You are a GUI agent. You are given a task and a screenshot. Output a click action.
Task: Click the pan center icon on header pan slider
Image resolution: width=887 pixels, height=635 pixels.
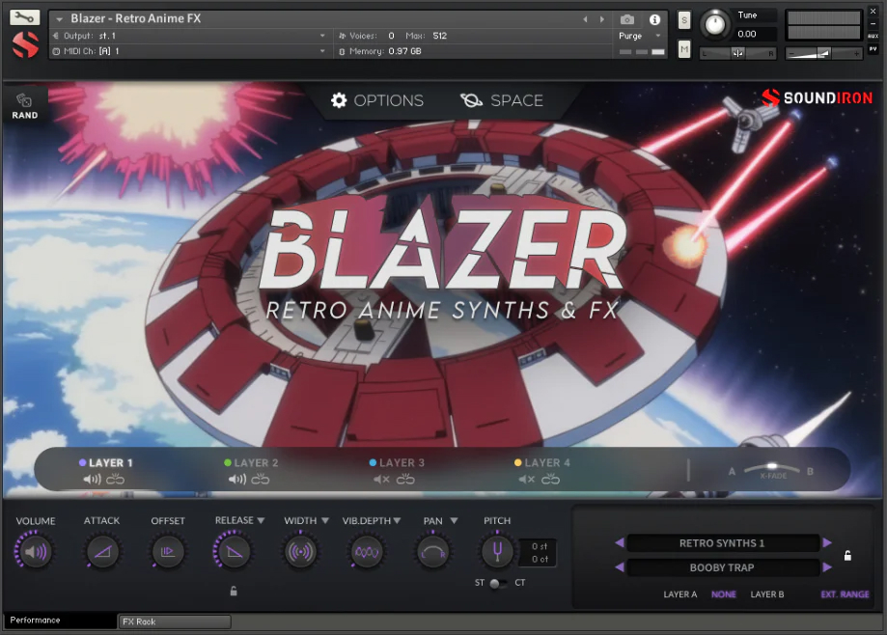click(x=737, y=53)
